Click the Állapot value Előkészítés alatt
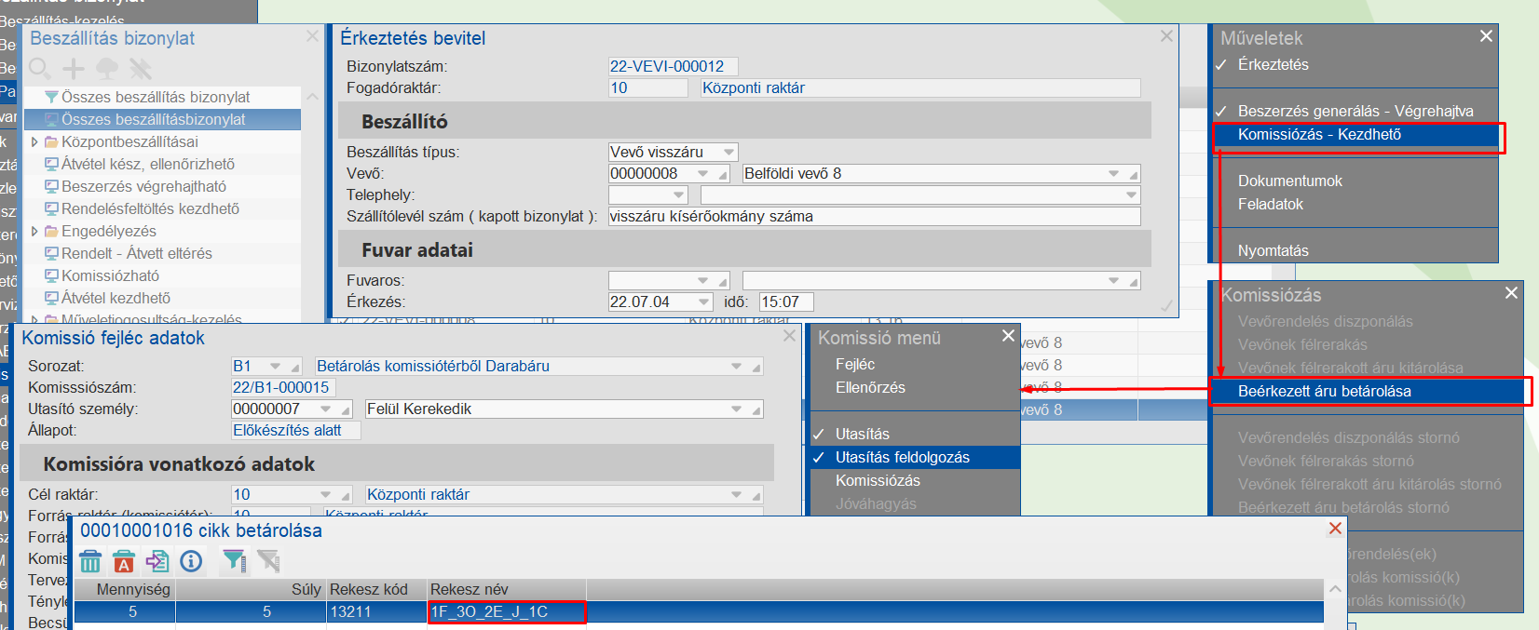The image size is (1539, 630). point(295,430)
